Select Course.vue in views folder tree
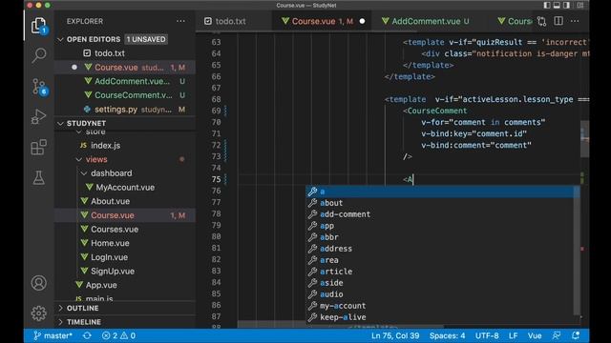This screenshot has width=611, height=343. click(x=125, y=215)
